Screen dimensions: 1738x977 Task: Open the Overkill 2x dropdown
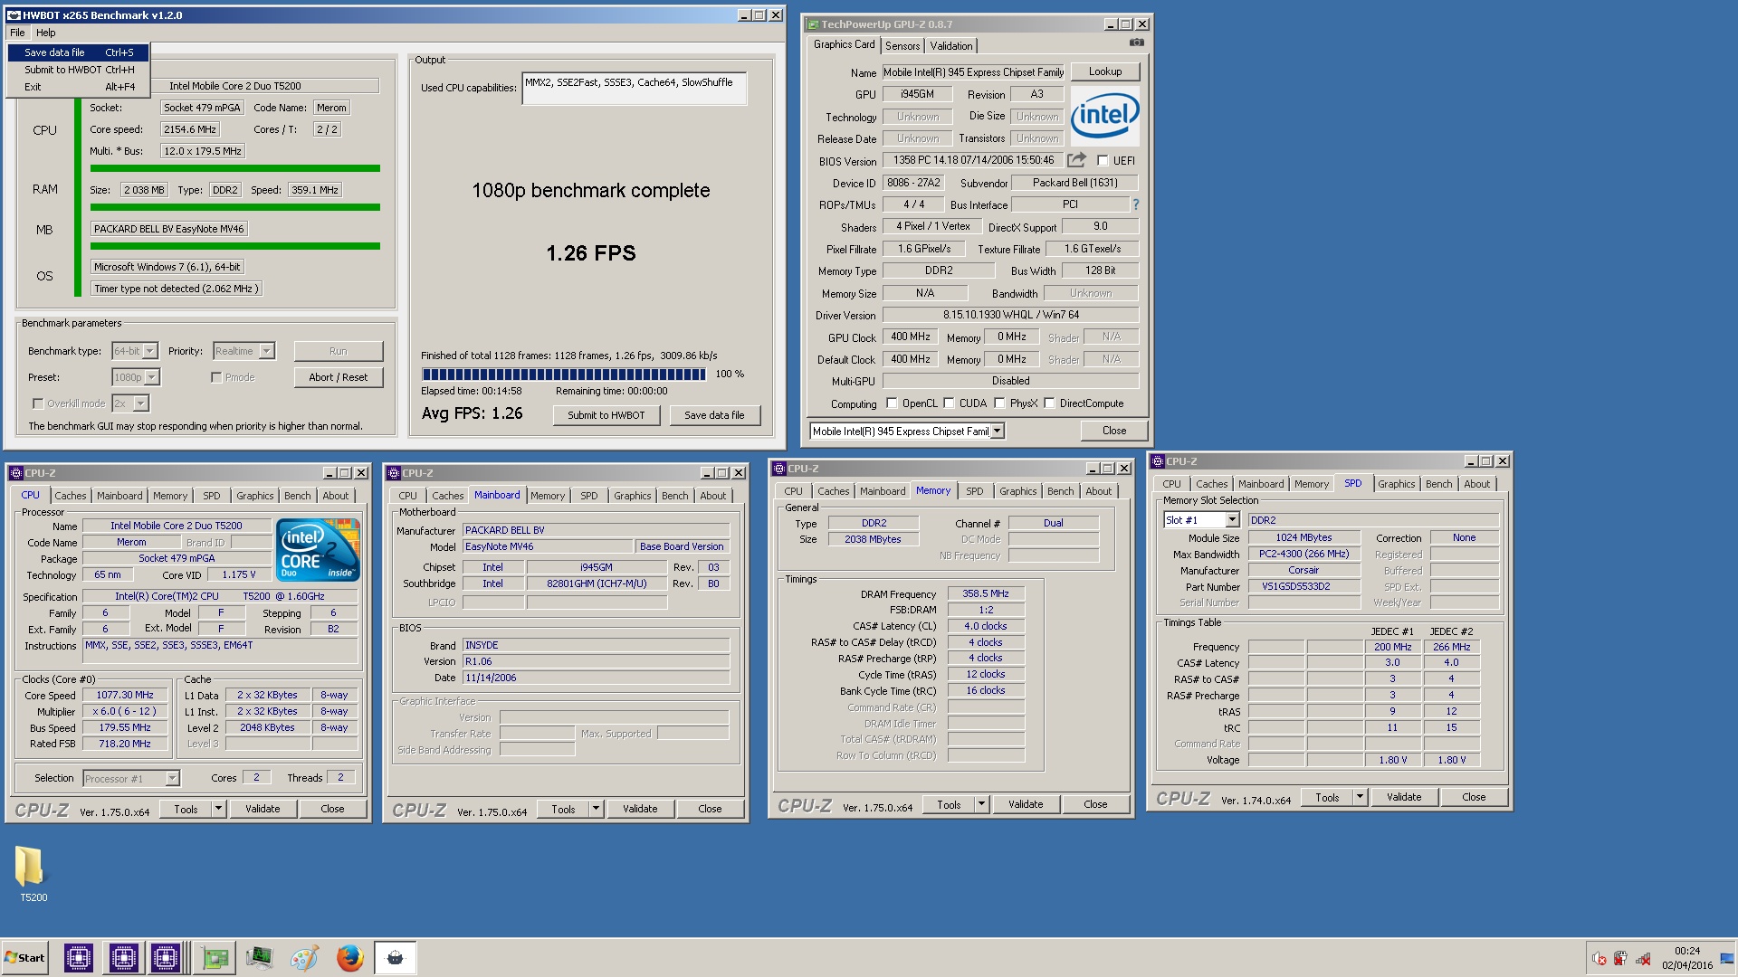point(141,403)
